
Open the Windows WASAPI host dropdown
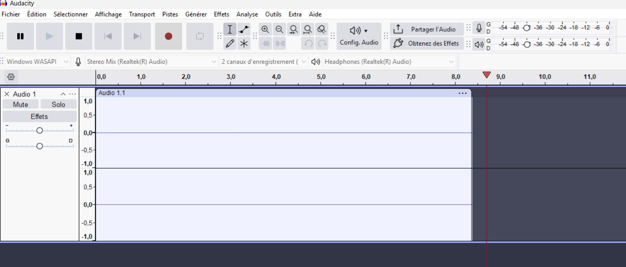[38, 62]
